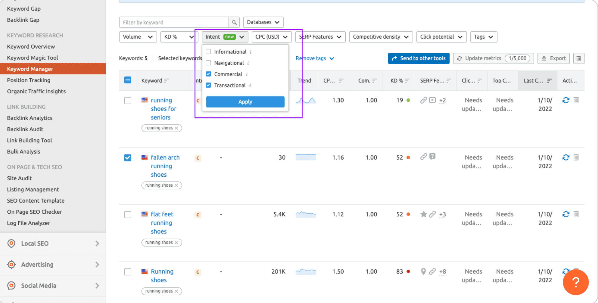Go to Position Tracking in sidebar
This screenshot has width=598, height=303.
pyautogui.click(x=29, y=80)
